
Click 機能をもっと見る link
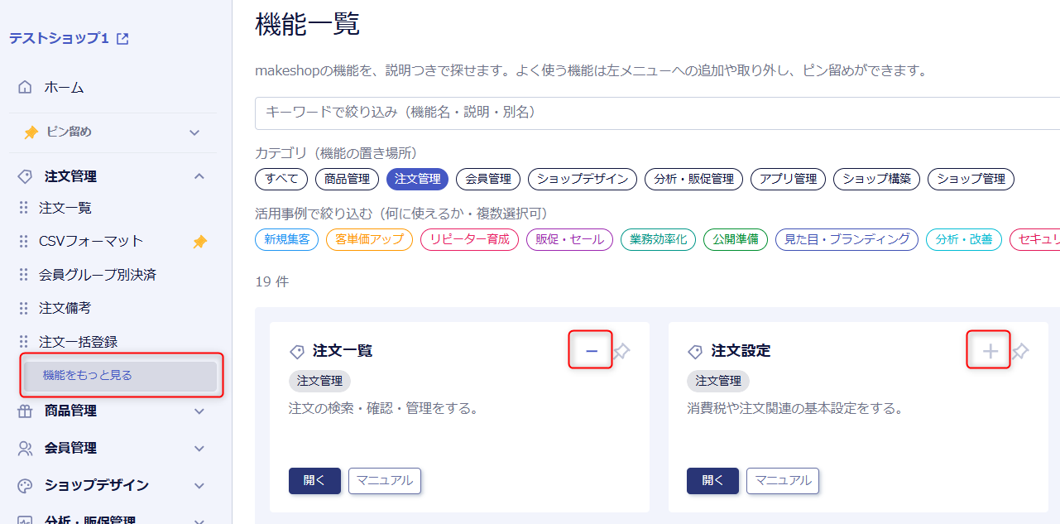(x=121, y=376)
